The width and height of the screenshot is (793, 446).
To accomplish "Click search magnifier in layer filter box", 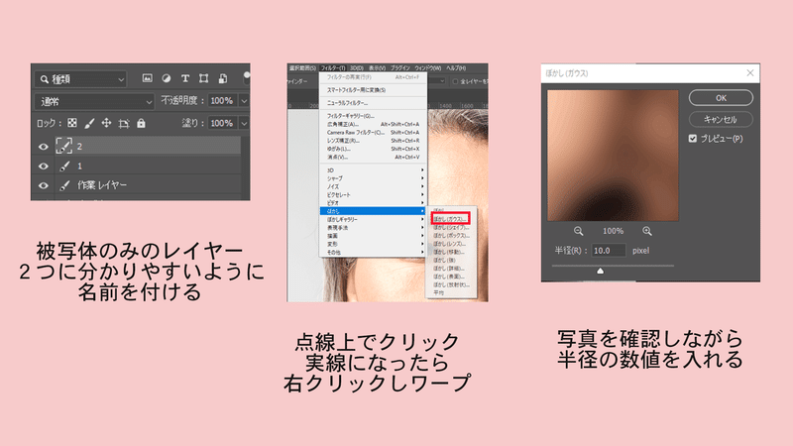I will point(44,79).
